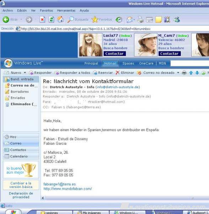Open the Spaces tab
Screen dimensions: 209x214
(128, 63)
